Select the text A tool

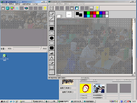point(52,58)
